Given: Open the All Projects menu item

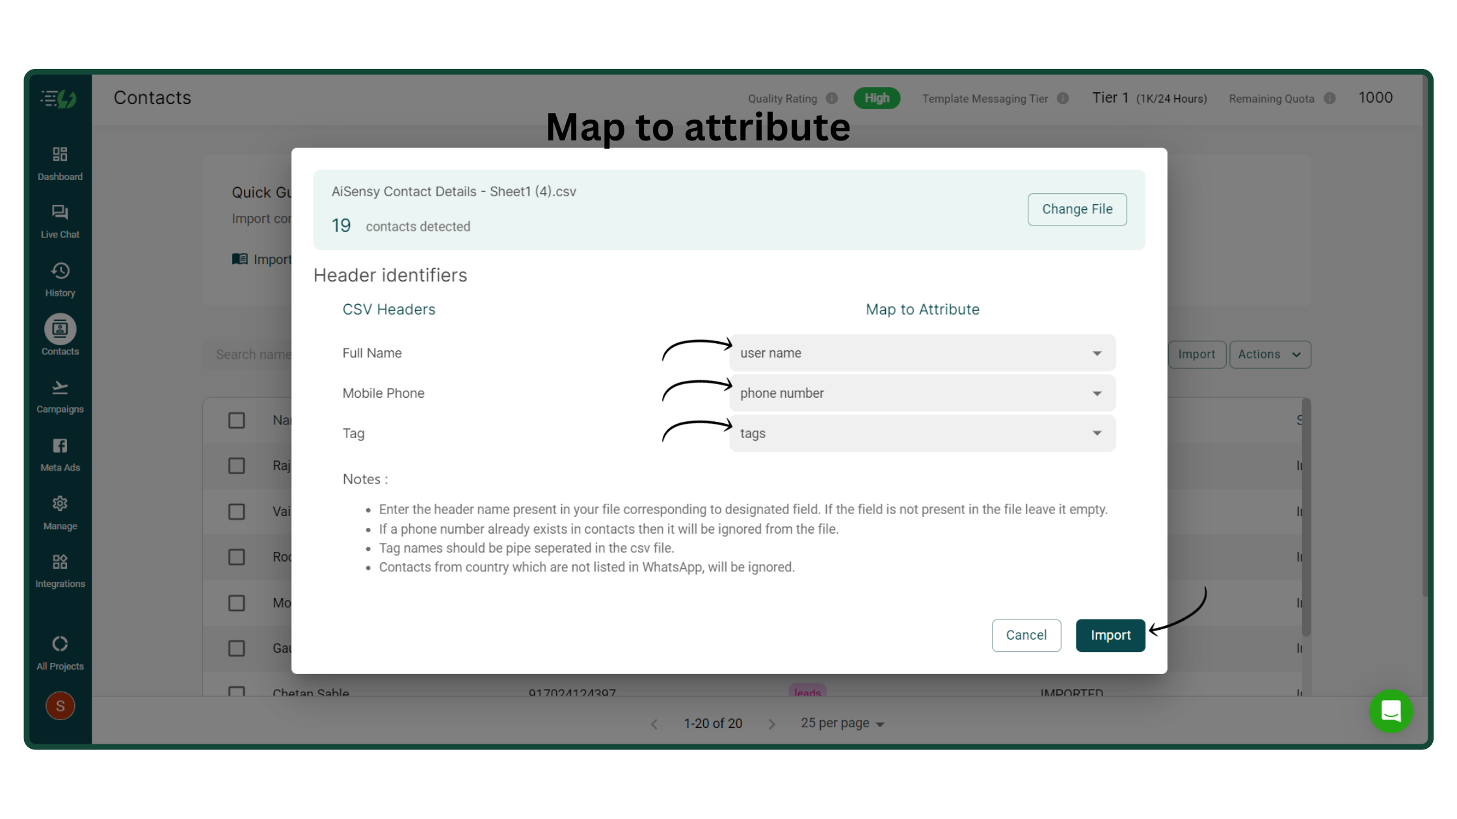Looking at the screenshot, I should (x=60, y=653).
